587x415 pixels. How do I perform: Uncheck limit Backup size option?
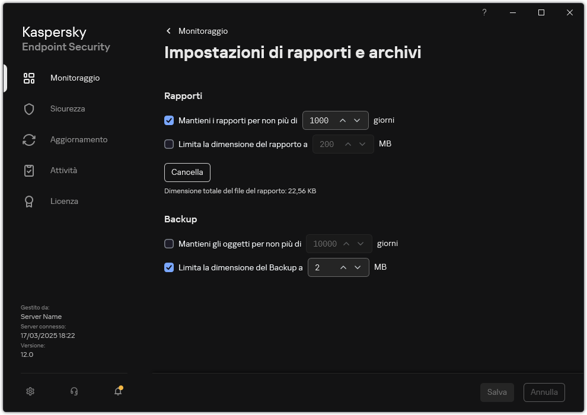[169, 267]
